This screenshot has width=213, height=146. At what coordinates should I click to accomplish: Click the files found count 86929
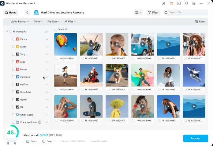tap(44, 135)
